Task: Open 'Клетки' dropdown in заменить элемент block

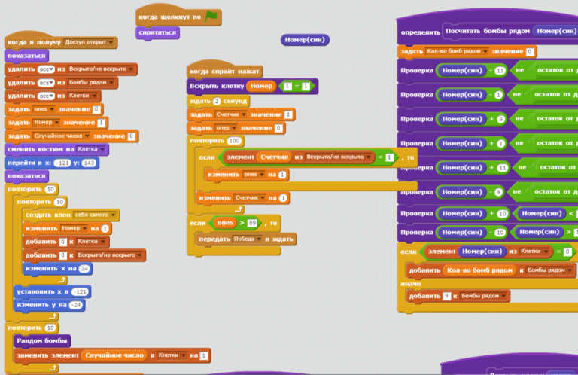Action: coord(184,355)
